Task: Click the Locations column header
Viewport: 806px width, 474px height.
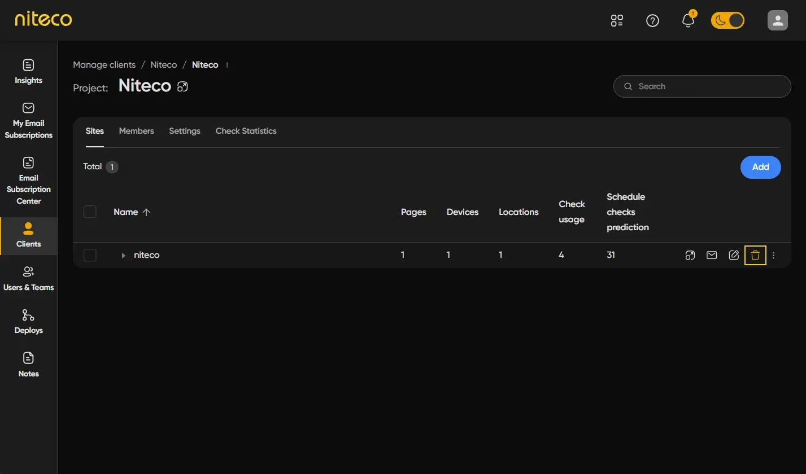Action: tap(519, 212)
